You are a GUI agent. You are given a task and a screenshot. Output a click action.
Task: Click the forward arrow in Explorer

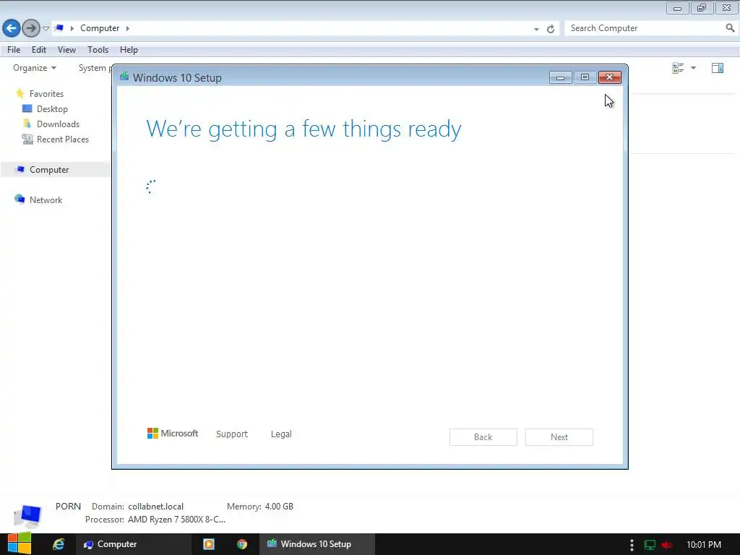pos(31,28)
